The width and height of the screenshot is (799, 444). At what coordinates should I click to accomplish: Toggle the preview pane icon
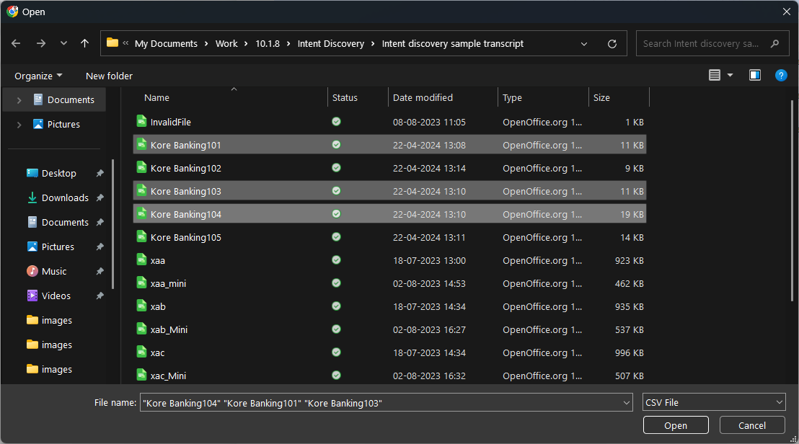(x=755, y=75)
